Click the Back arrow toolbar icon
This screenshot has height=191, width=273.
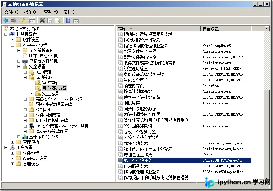6,21
